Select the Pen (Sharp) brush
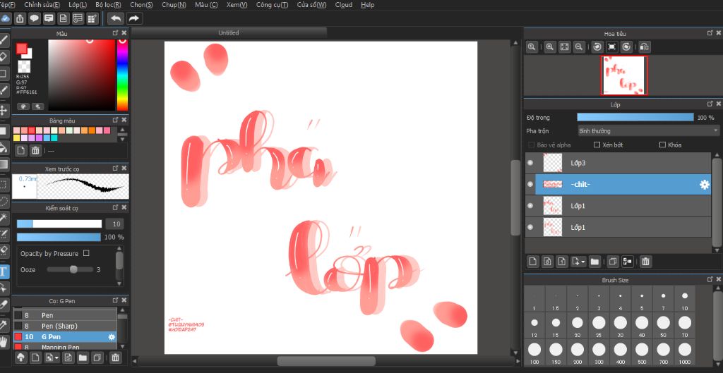 pyautogui.click(x=64, y=326)
